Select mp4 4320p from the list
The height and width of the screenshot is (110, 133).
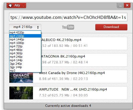tap(25, 32)
